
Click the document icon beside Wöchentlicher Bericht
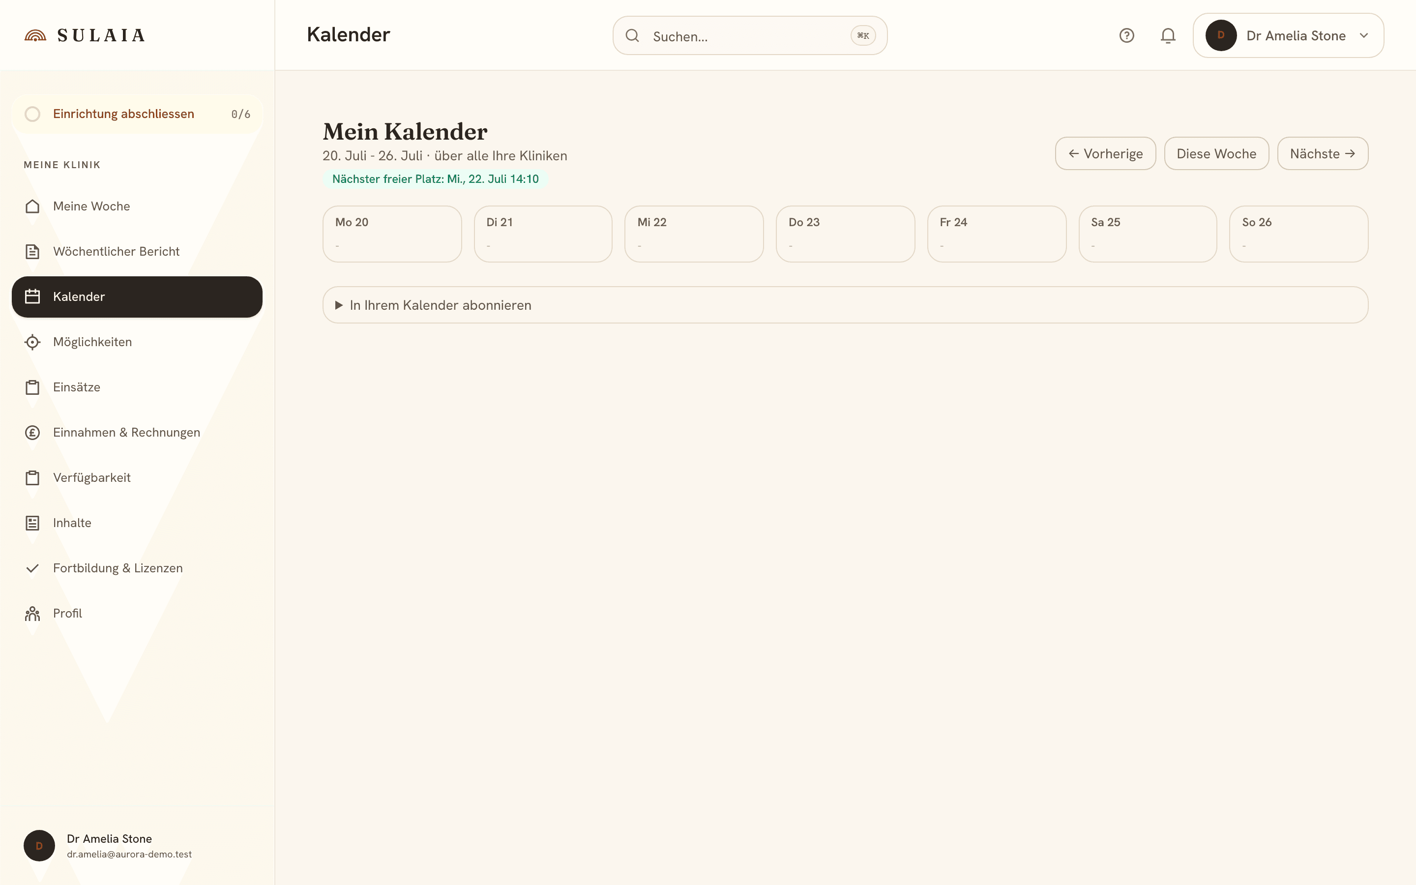[x=33, y=252]
